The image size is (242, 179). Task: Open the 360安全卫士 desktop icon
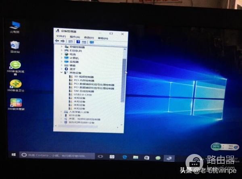coord(15,84)
